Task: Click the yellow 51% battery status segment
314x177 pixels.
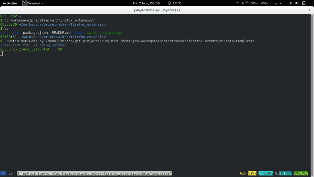Action: [x=252, y=173]
